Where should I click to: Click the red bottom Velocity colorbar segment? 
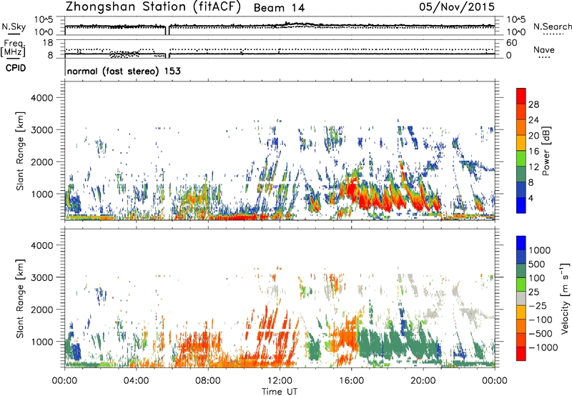click(x=521, y=354)
